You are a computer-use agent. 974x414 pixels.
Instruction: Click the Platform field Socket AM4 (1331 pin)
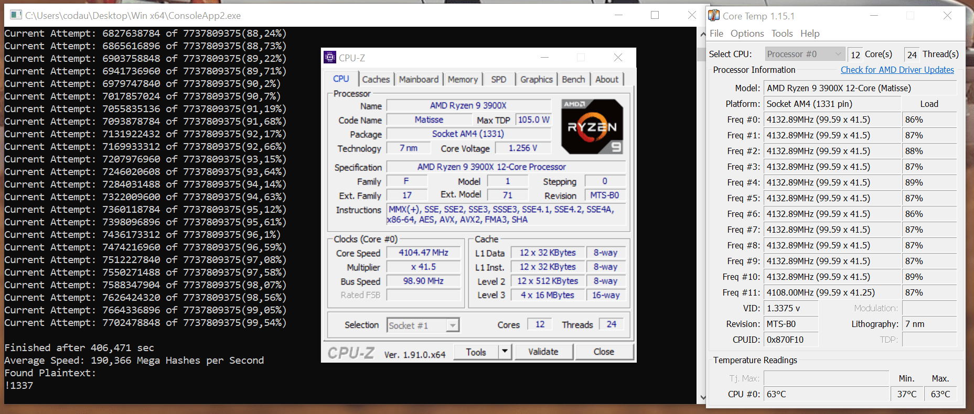pyautogui.click(x=832, y=104)
